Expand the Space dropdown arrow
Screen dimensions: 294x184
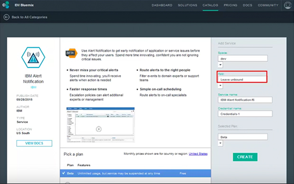[220, 65]
